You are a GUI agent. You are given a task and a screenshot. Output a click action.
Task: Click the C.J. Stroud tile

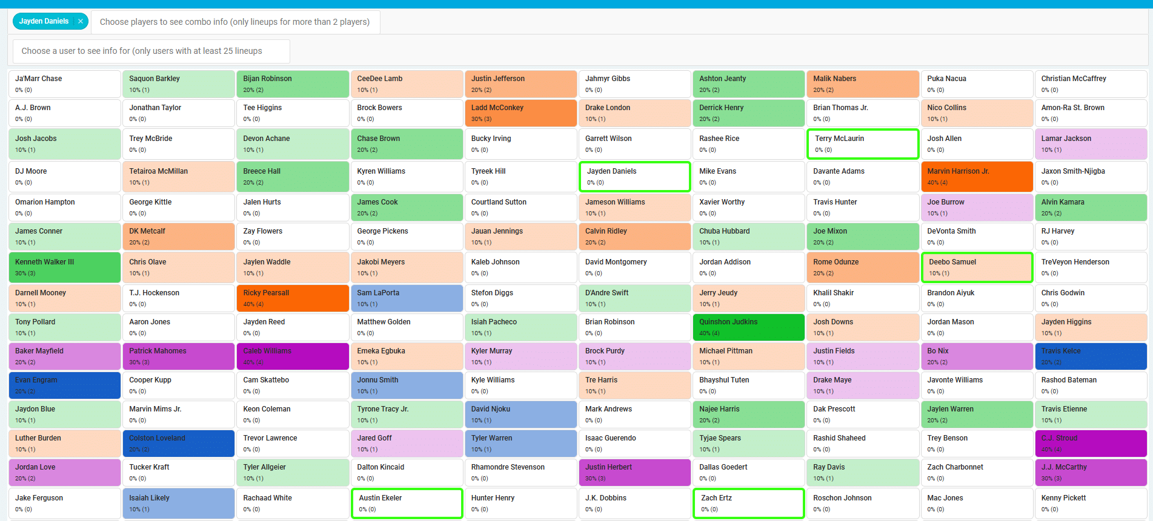(1090, 444)
